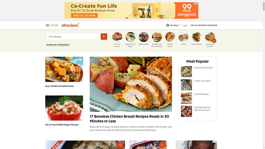Close the Banggood banner ad

(197, 3)
